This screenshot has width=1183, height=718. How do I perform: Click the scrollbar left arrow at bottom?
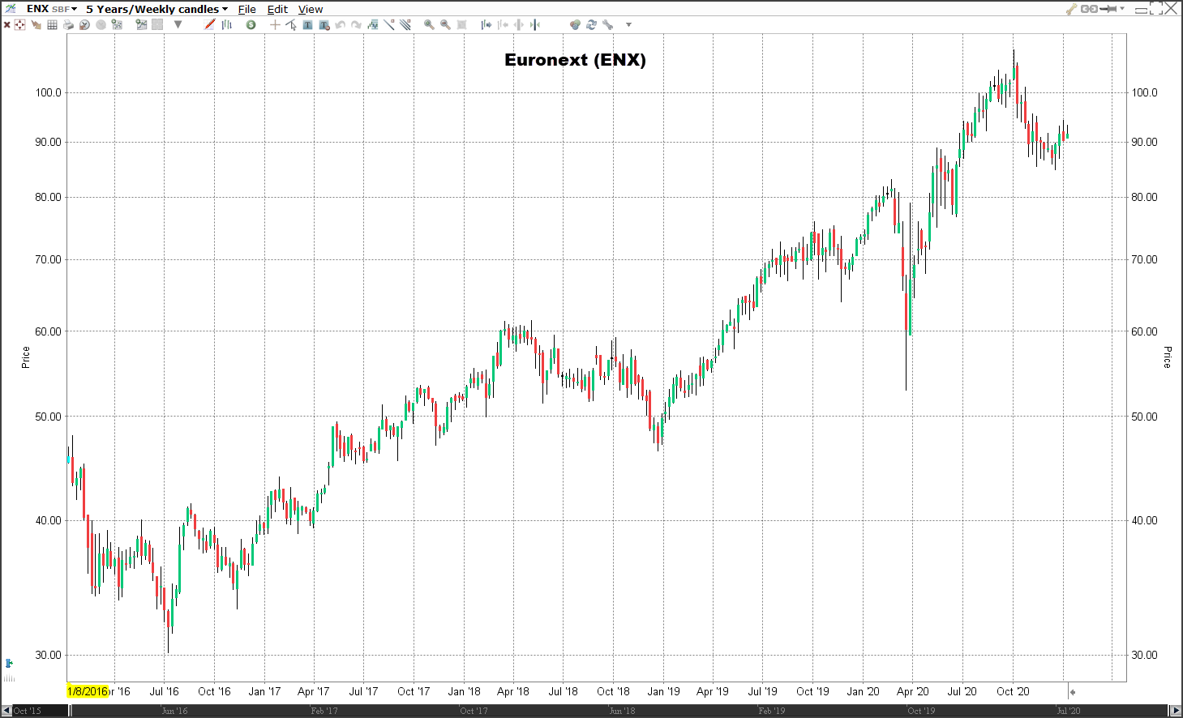pos(6,711)
